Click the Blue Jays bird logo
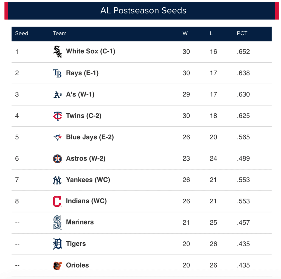Image resolution: width=281 pixels, height=279 pixels. tap(57, 137)
